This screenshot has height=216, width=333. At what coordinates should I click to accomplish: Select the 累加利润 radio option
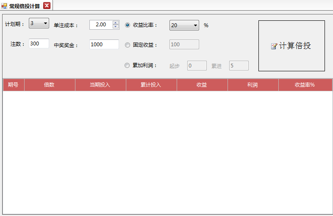(128, 65)
